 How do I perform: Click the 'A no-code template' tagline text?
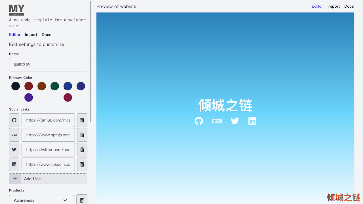(x=47, y=23)
